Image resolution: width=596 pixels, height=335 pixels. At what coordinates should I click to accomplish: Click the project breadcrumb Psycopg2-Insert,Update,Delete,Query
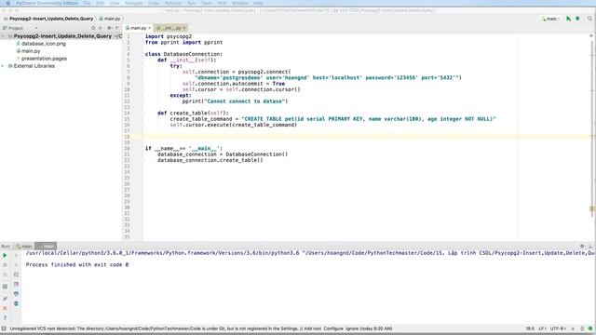pyautogui.click(x=51, y=19)
